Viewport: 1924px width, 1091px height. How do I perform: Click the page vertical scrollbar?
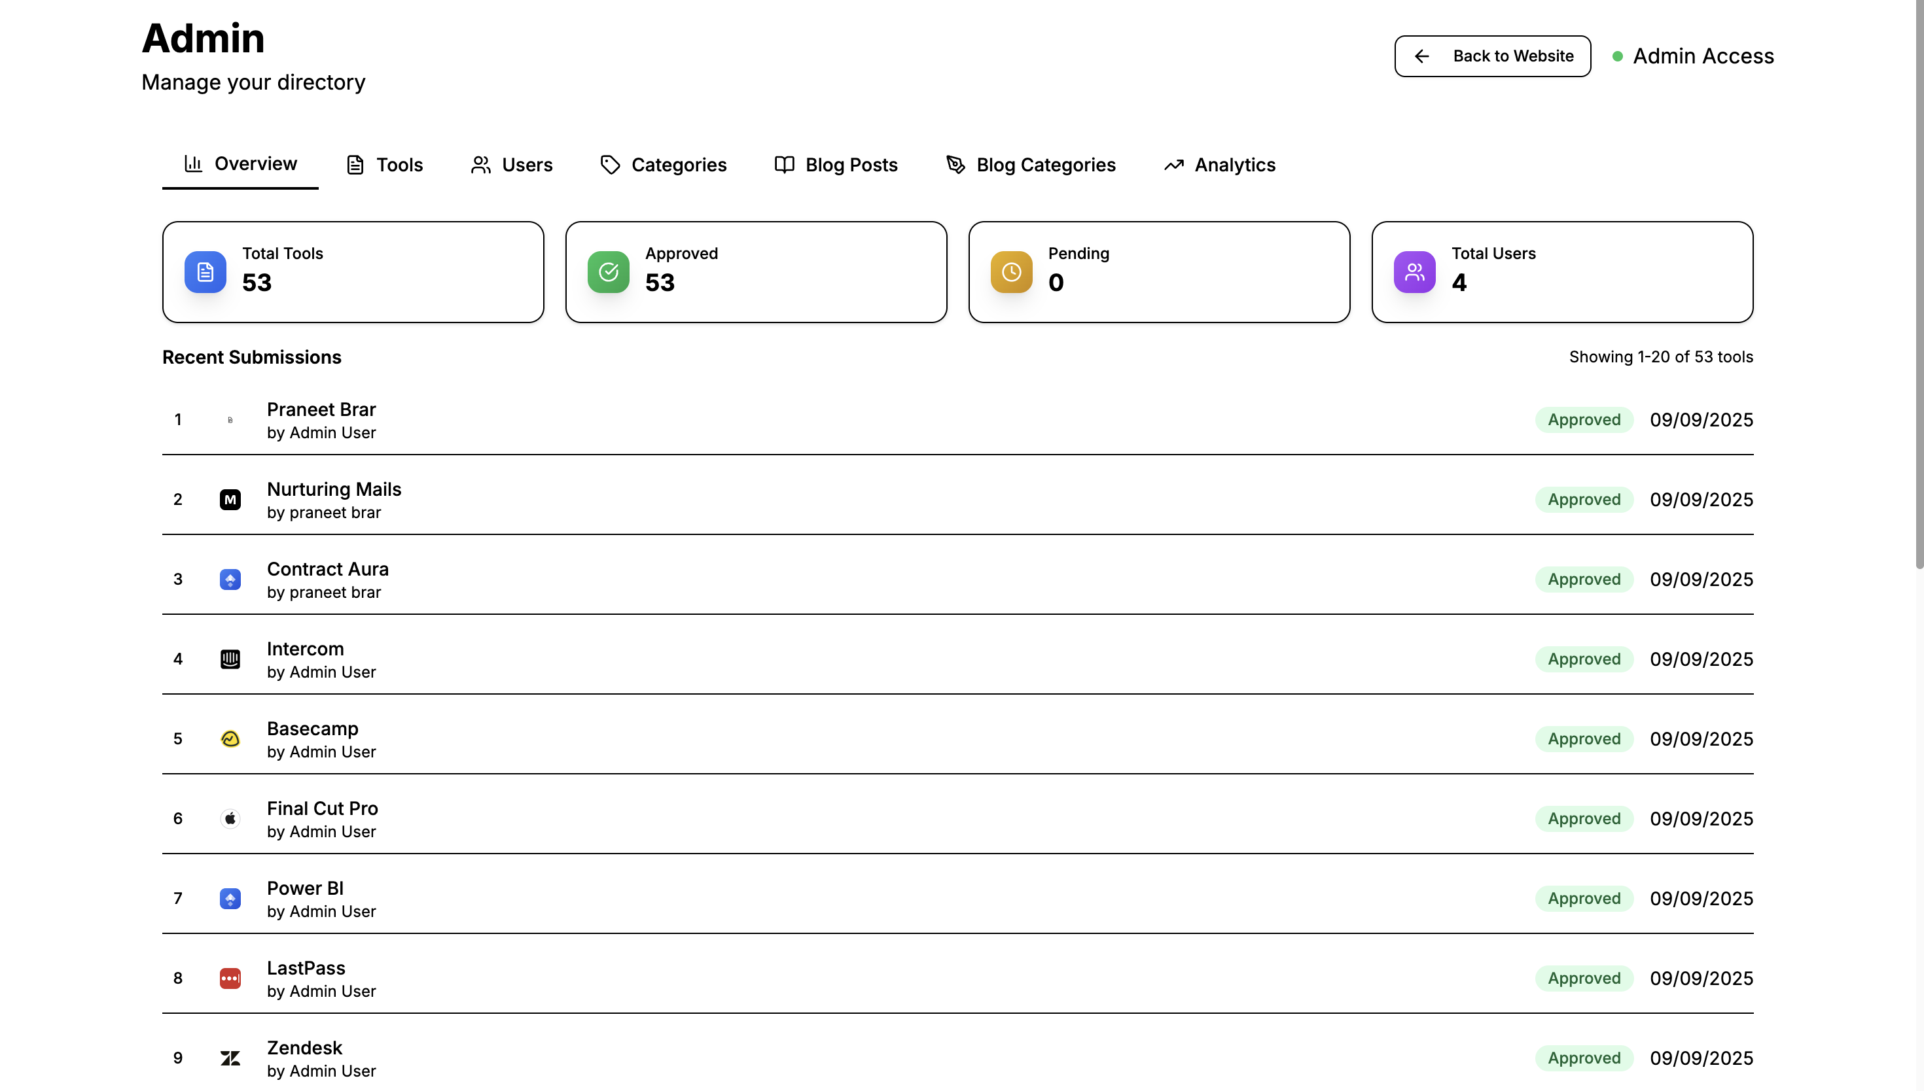coord(1918,285)
